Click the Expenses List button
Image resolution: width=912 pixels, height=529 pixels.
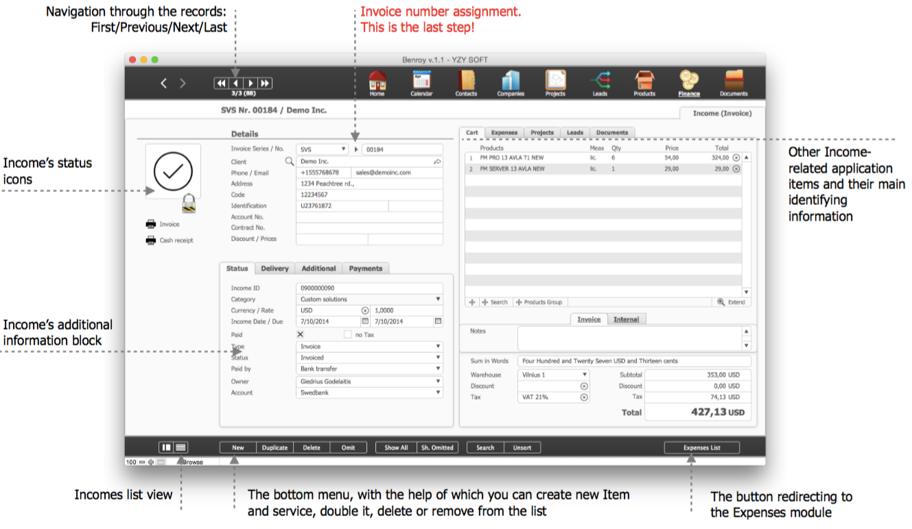[x=701, y=447]
